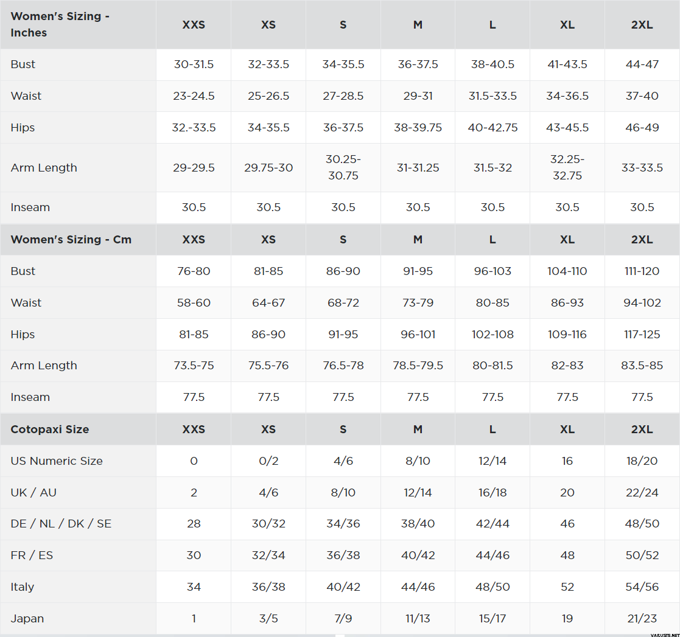
Task: Click the "DE / NL / DK / SE" row label
Action: (x=61, y=524)
